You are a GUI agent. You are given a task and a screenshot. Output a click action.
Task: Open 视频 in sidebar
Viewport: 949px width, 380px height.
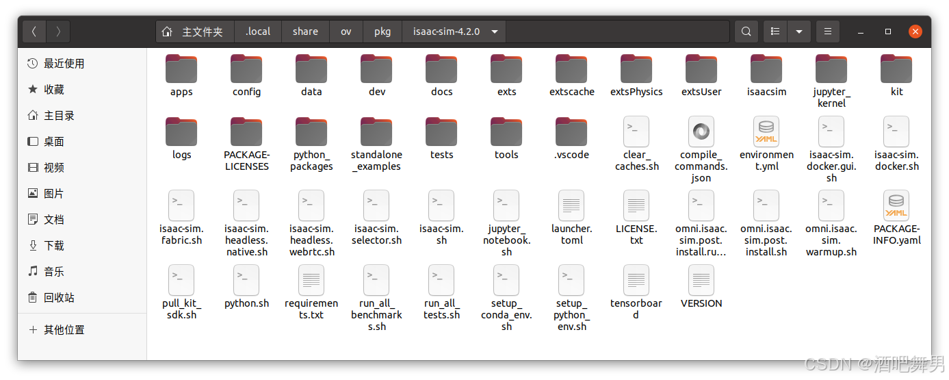coord(82,168)
